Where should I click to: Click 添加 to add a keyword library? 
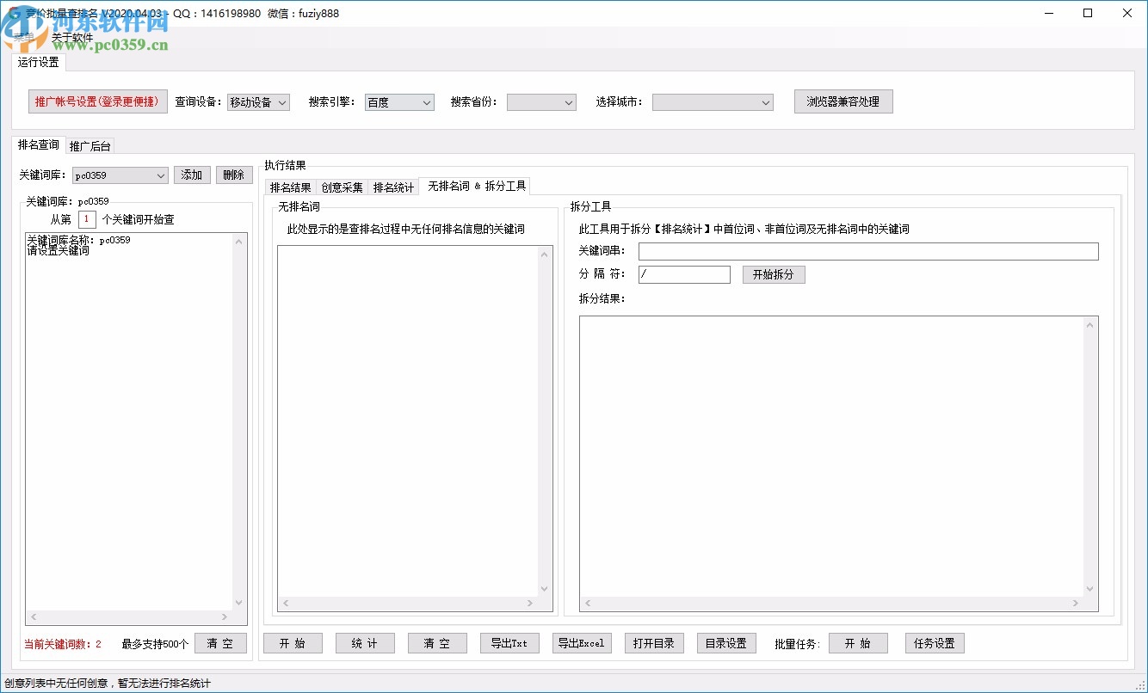pos(191,174)
